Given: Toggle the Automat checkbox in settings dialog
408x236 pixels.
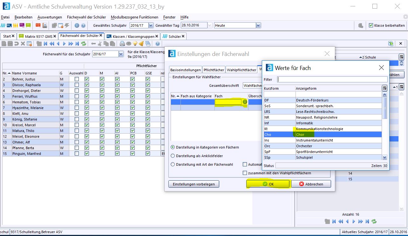Looking at the screenshot, I should pyautogui.click(x=245, y=164).
